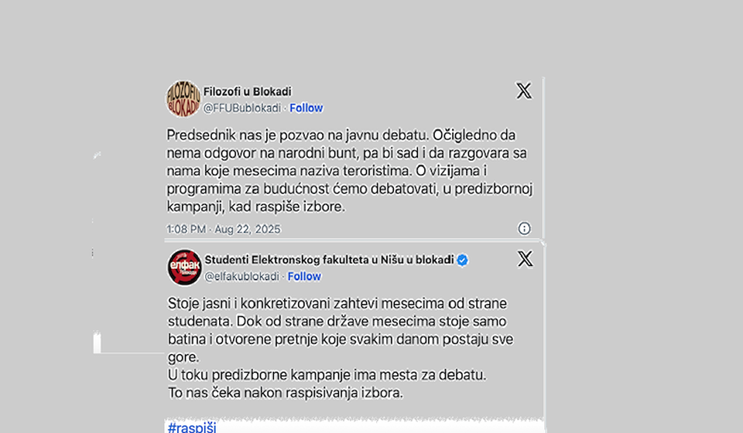Image resolution: width=743 pixels, height=433 pixels.
Task: Click the @FFUBublokadi handle
Action: point(242,108)
